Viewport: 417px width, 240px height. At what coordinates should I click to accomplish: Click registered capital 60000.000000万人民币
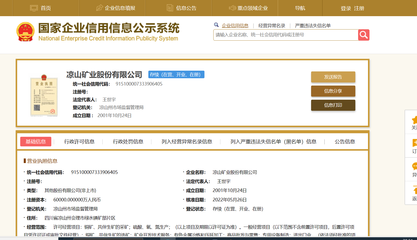[77, 200]
